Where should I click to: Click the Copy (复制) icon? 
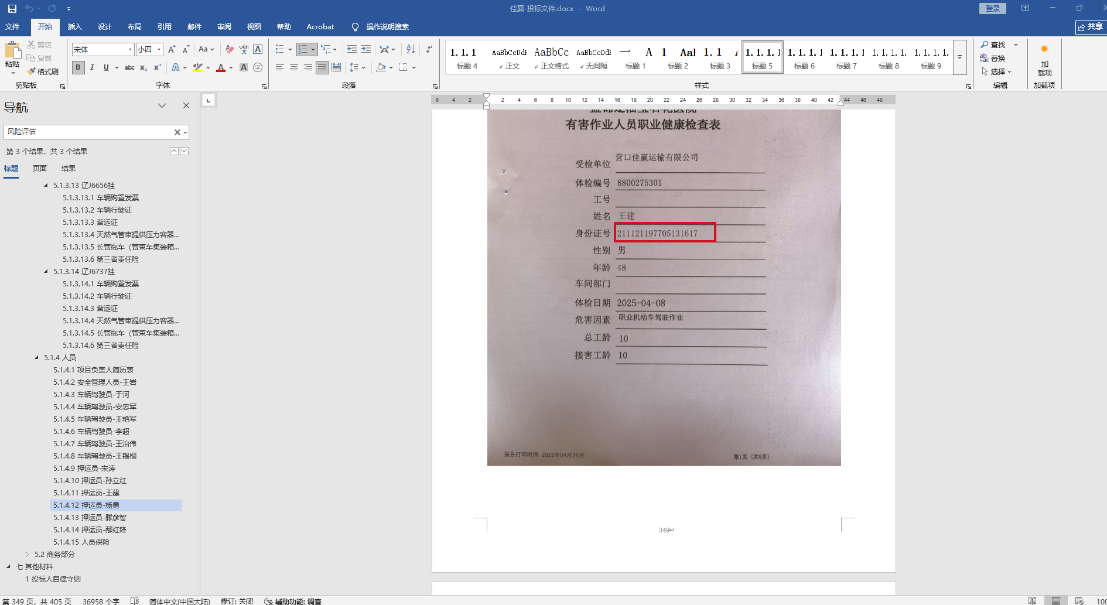click(31, 58)
